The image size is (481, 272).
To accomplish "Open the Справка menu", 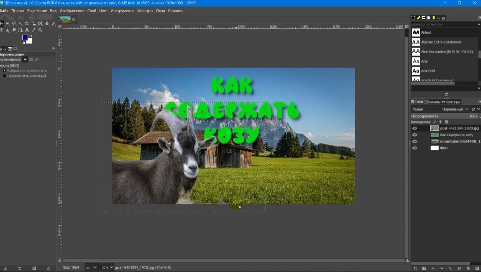I will pos(175,11).
